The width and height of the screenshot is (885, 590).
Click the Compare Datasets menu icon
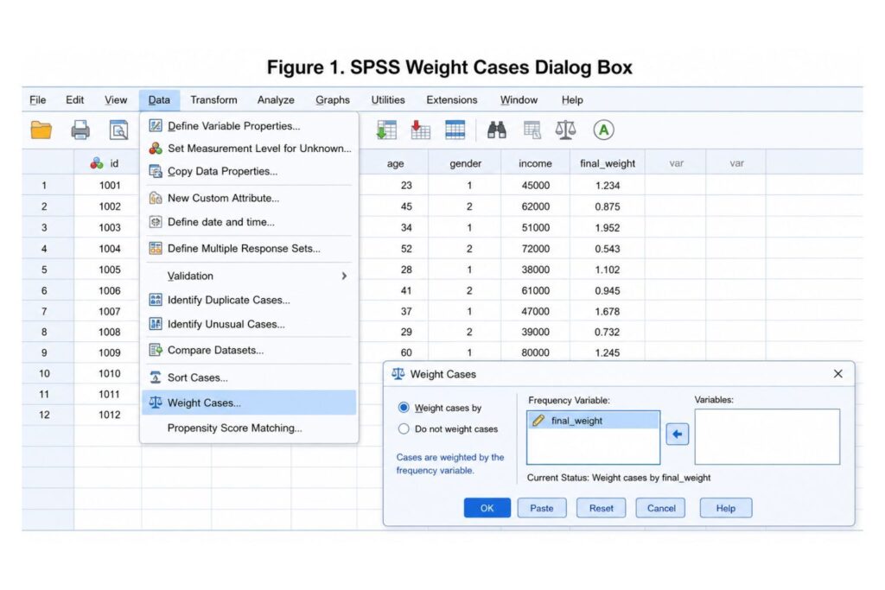156,350
